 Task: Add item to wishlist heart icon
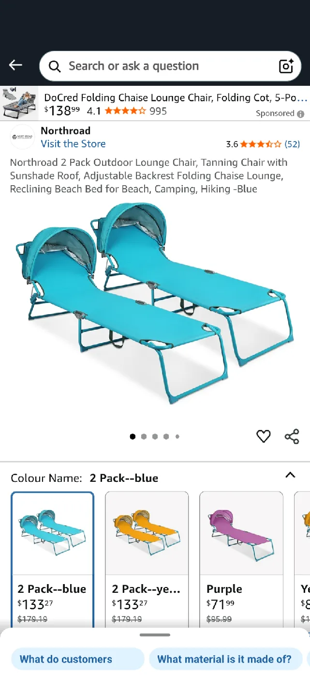263,436
